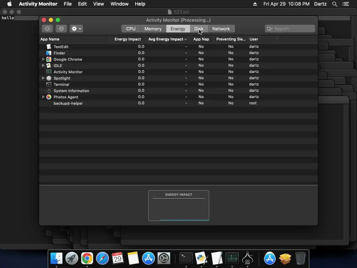Switch to the Network tab
The width and height of the screenshot is (357, 268).
coord(221,29)
